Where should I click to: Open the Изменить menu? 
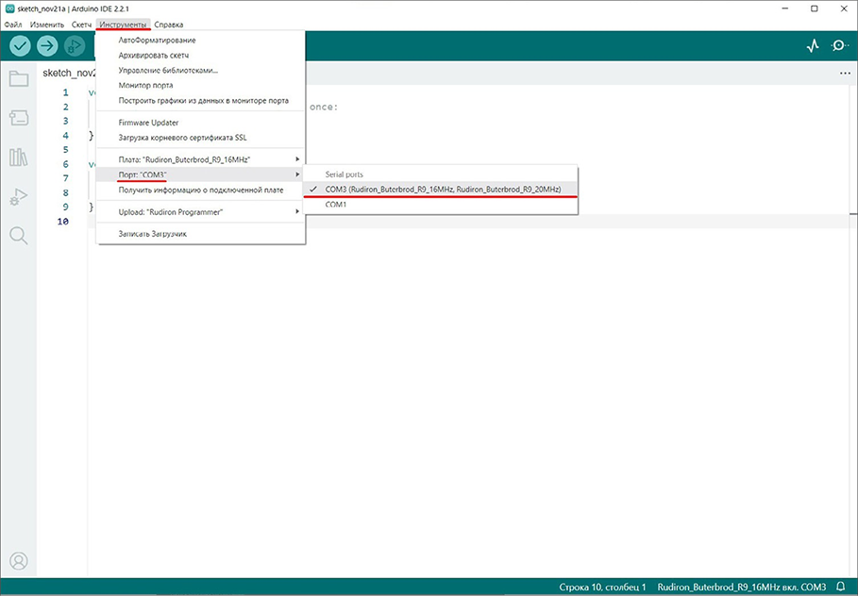pyautogui.click(x=47, y=25)
